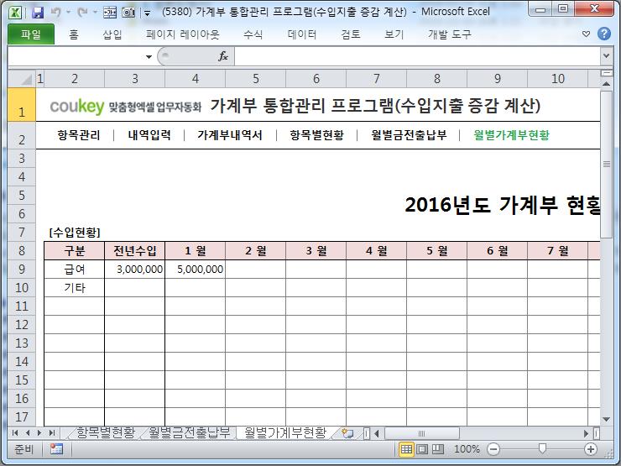Screen dimensions: 621x466
Task: Click the 100% zoom level
Action: (x=467, y=449)
